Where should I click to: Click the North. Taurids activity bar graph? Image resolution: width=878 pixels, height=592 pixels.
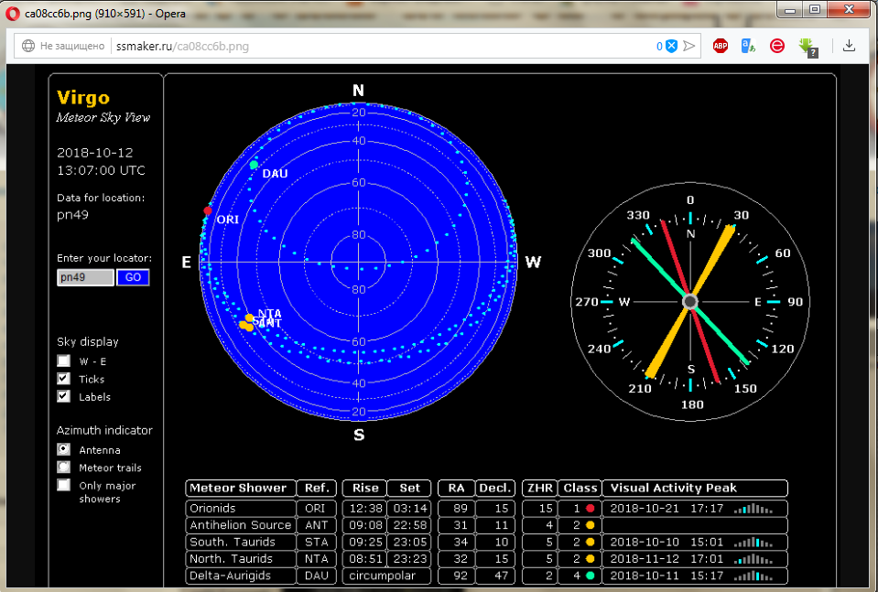click(753, 559)
